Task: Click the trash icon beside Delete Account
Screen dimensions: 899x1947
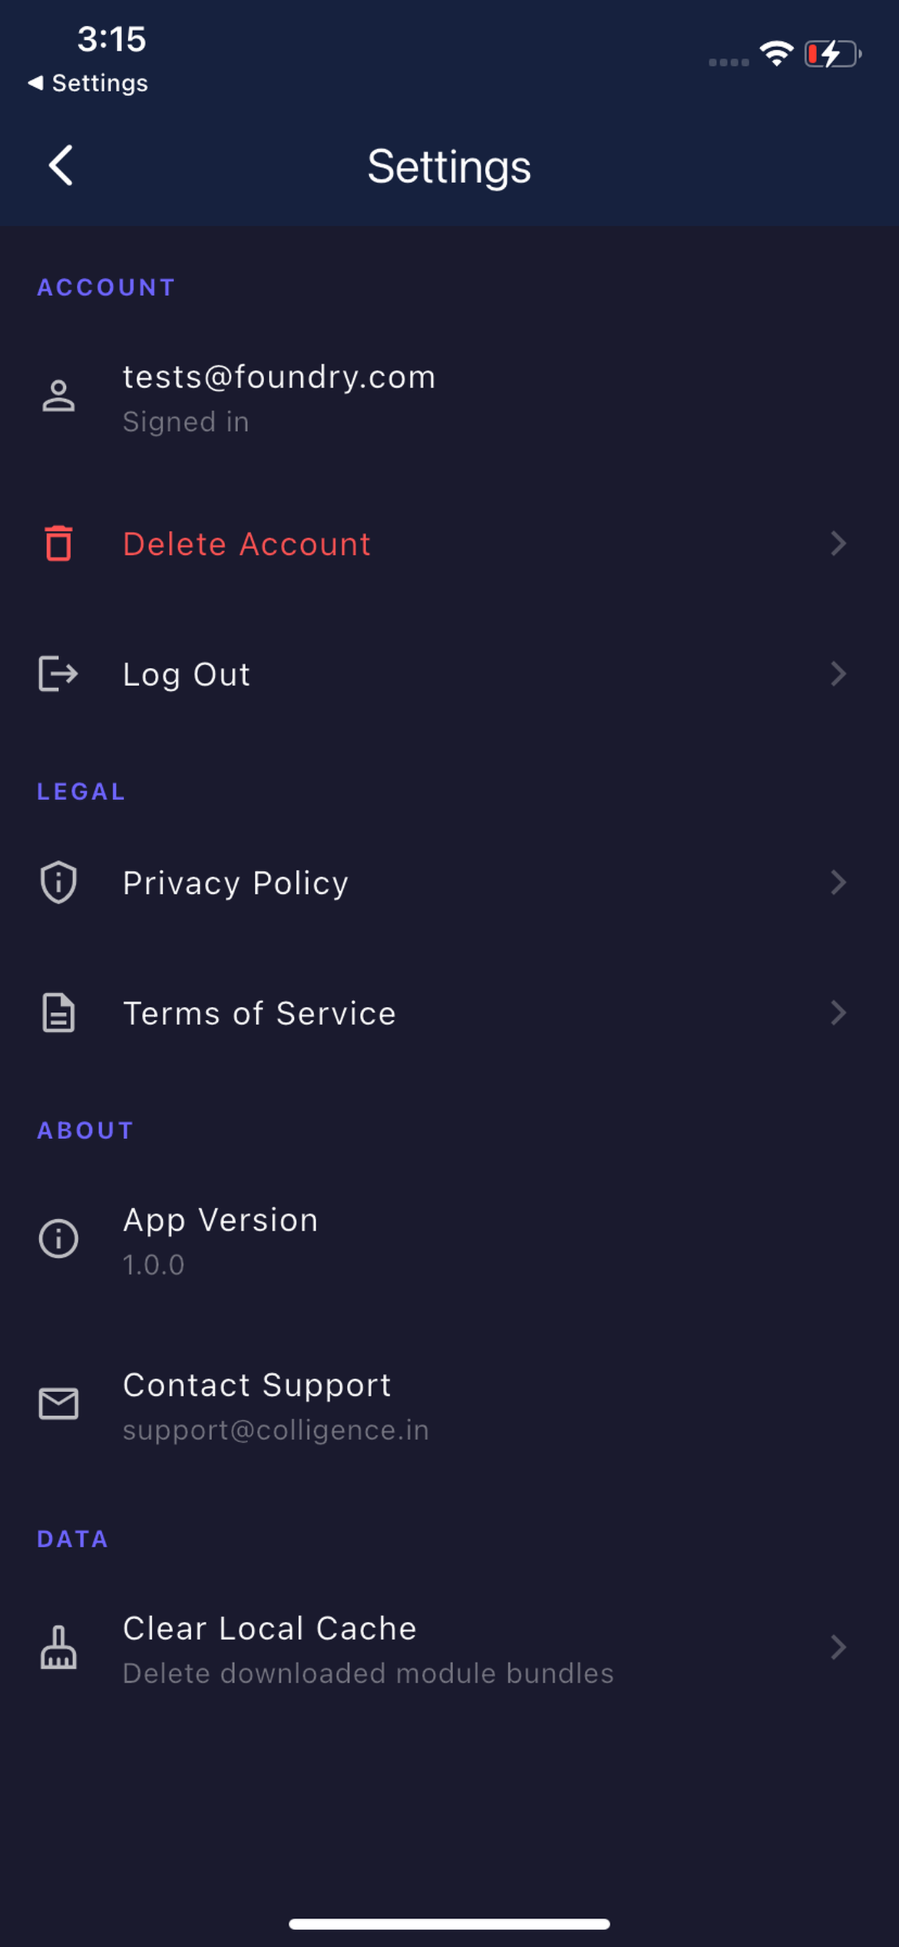Action: pyautogui.click(x=58, y=543)
